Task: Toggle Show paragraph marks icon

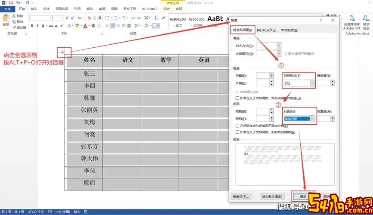Action: (163, 18)
